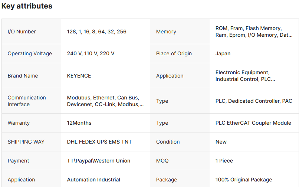Select DHL FEDEX UPS EMS TNT text
The height and width of the screenshot is (187, 299).
tap(99, 142)
